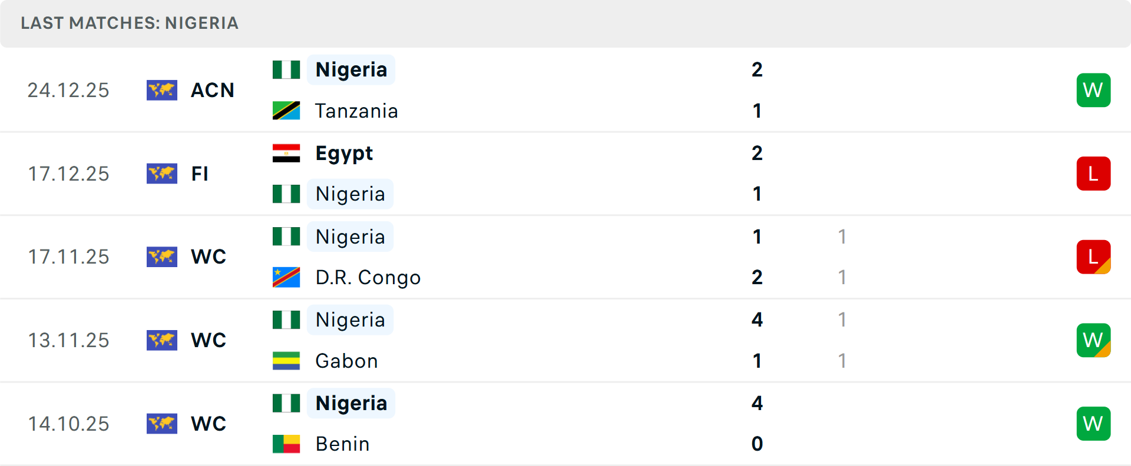Open the Egypt team link
This screenshot has height=466, width=1131.
pos(344,153)
